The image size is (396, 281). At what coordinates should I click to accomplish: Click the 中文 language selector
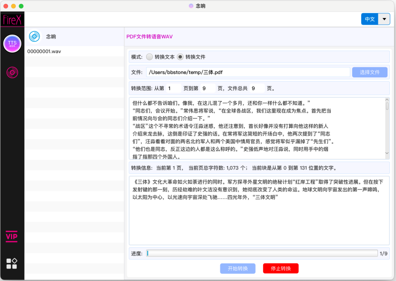coord(370,19)
